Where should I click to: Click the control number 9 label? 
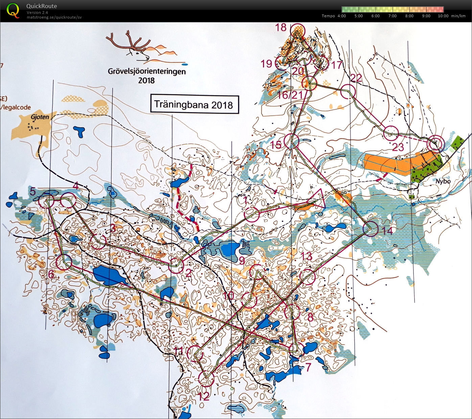tap(242, 261)
